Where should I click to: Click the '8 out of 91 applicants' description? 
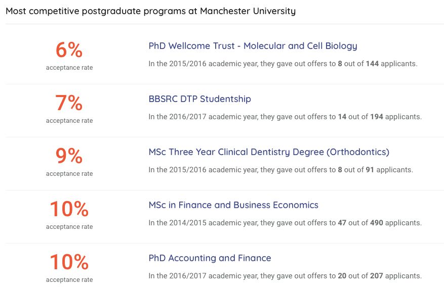(280, 170)
